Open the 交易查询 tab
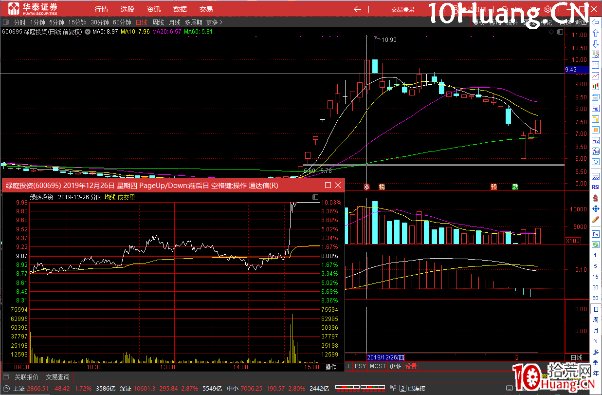The image size is (602, 395). (x=57, y=377)
